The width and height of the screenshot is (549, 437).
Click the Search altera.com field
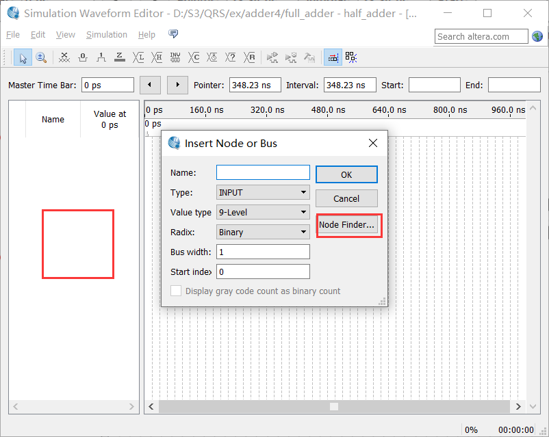click(x=481, y=36)
